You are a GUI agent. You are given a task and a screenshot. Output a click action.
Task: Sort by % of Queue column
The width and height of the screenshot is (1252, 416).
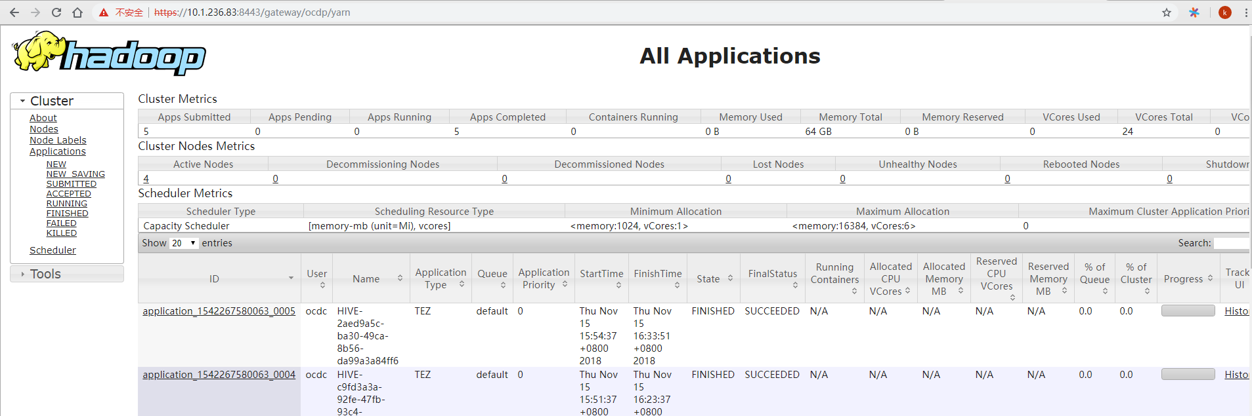pyautogui.click(x=1105, y=291)
